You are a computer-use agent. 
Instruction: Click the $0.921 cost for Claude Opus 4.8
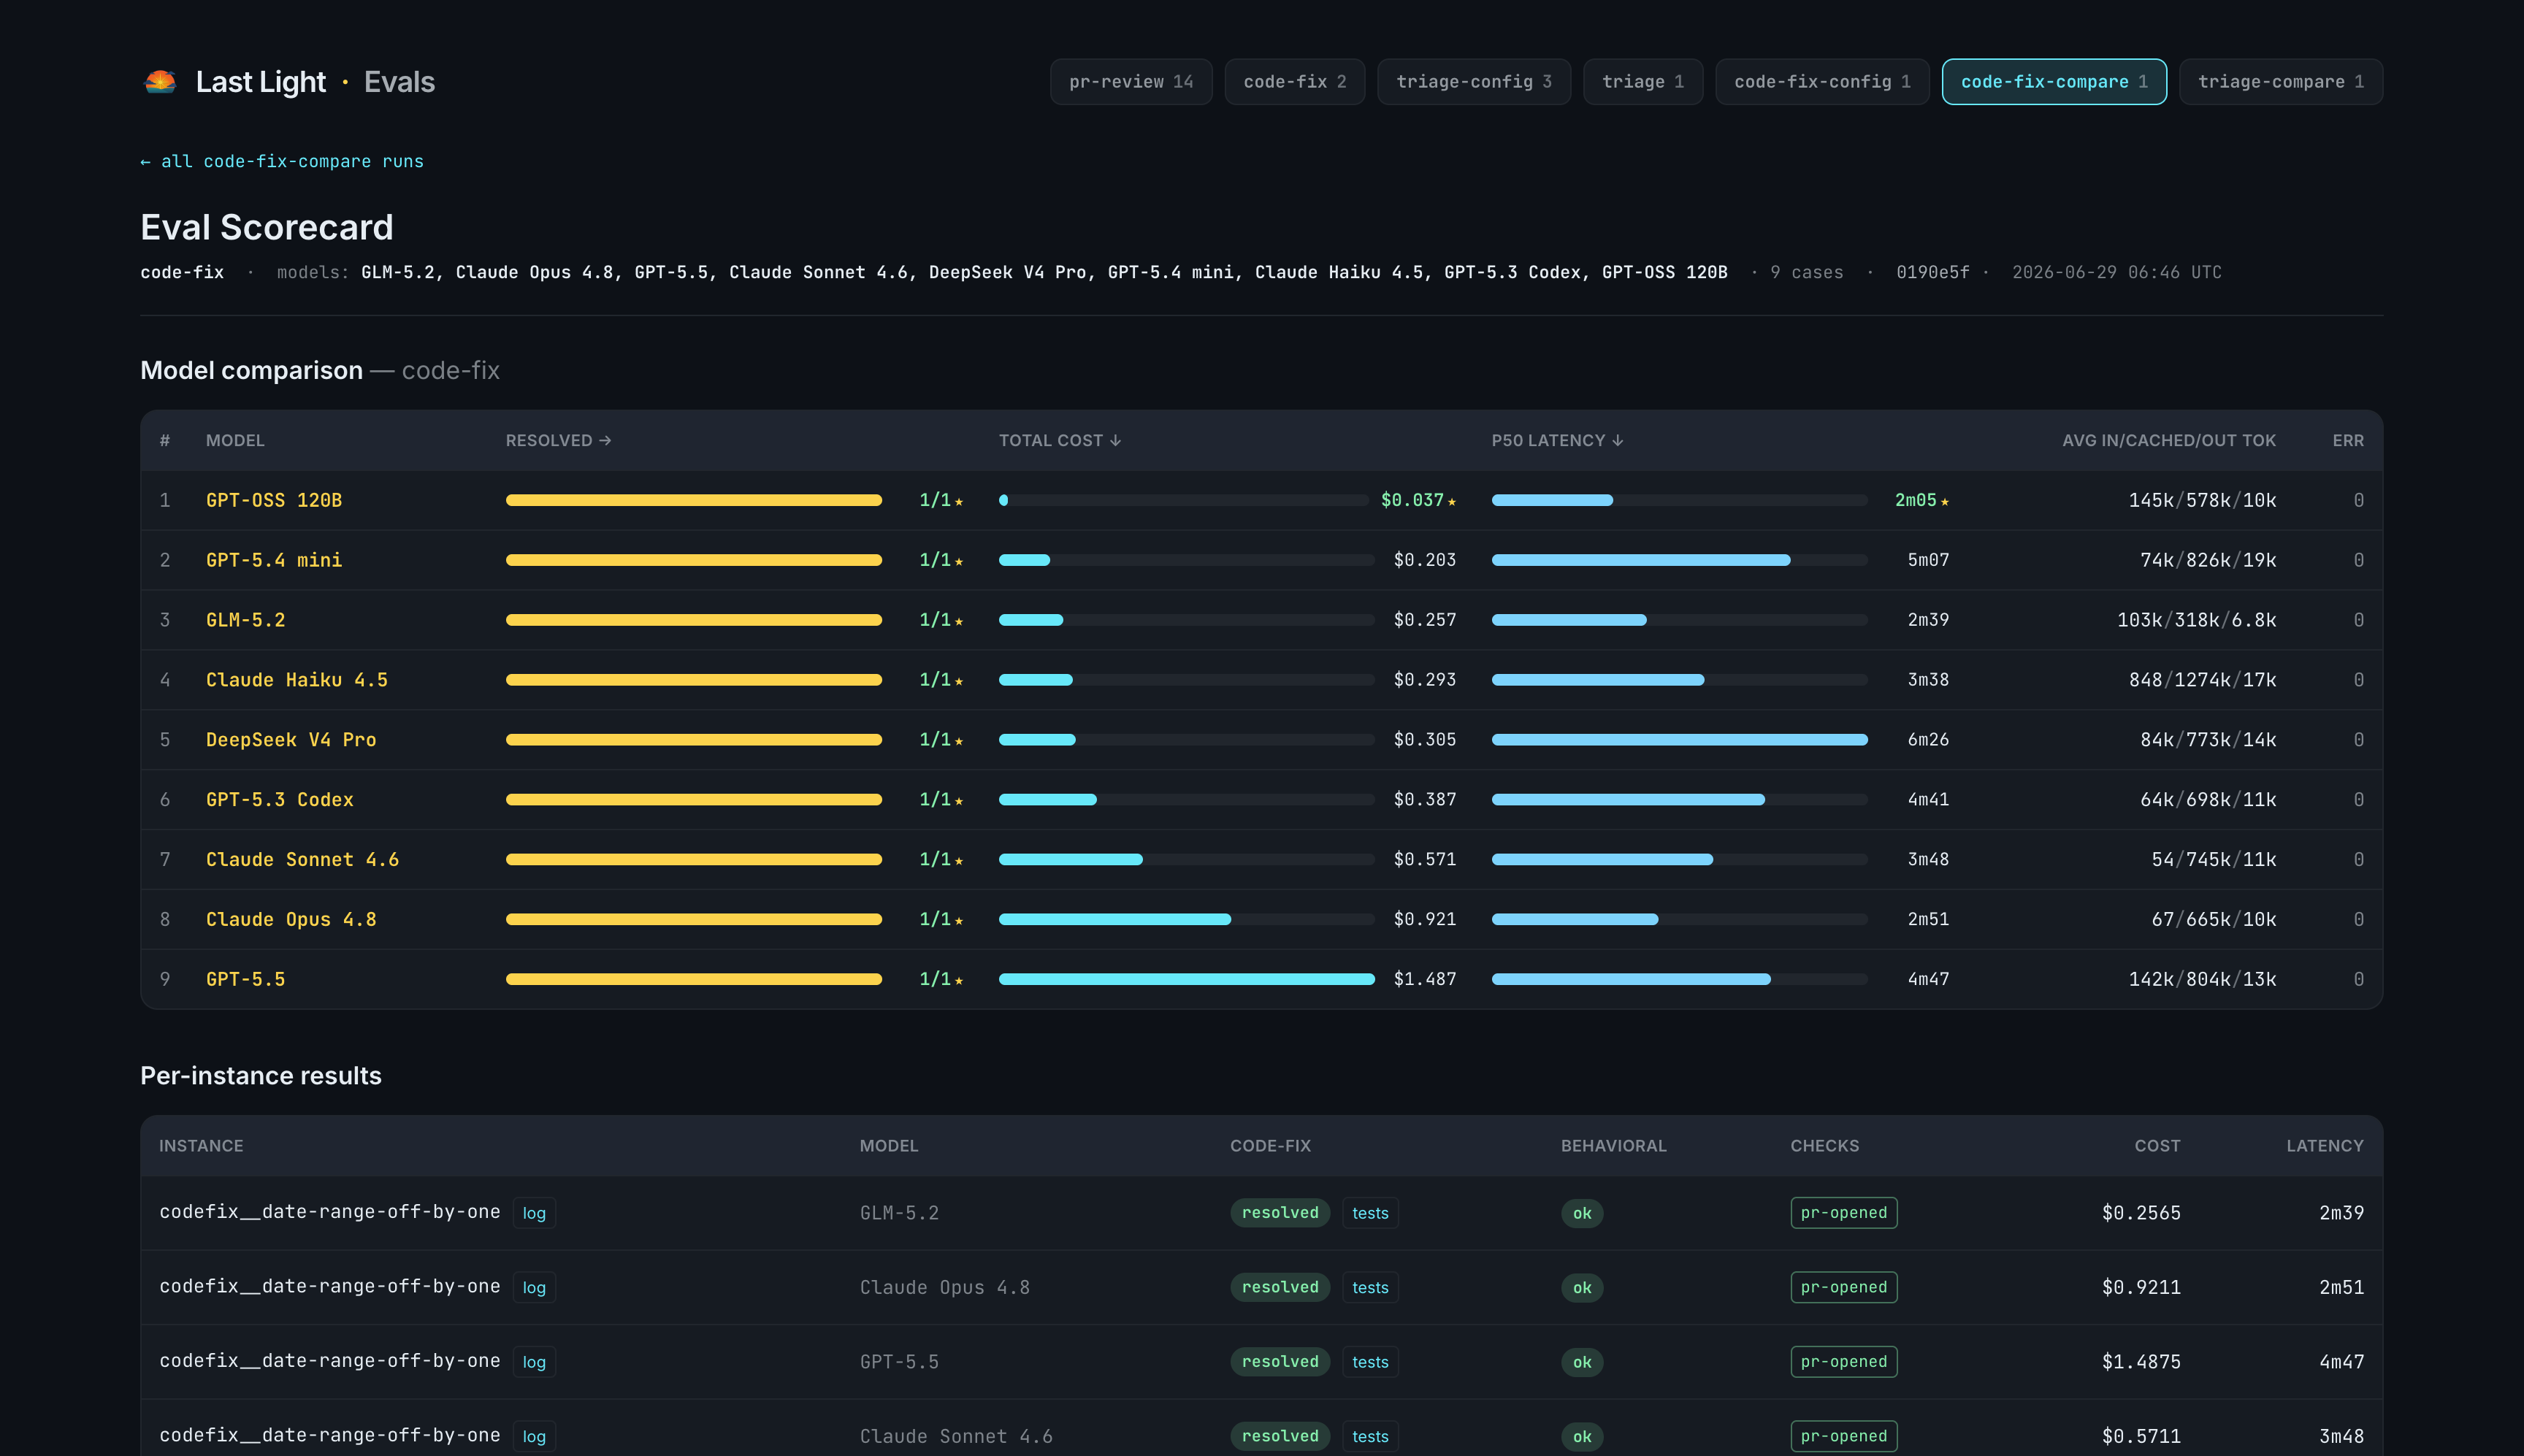tap(1425, 920)
